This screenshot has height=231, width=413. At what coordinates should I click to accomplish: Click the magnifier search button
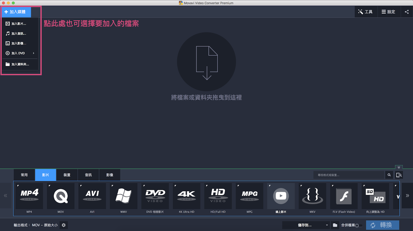pyautogui.click(x=389, y=175)
